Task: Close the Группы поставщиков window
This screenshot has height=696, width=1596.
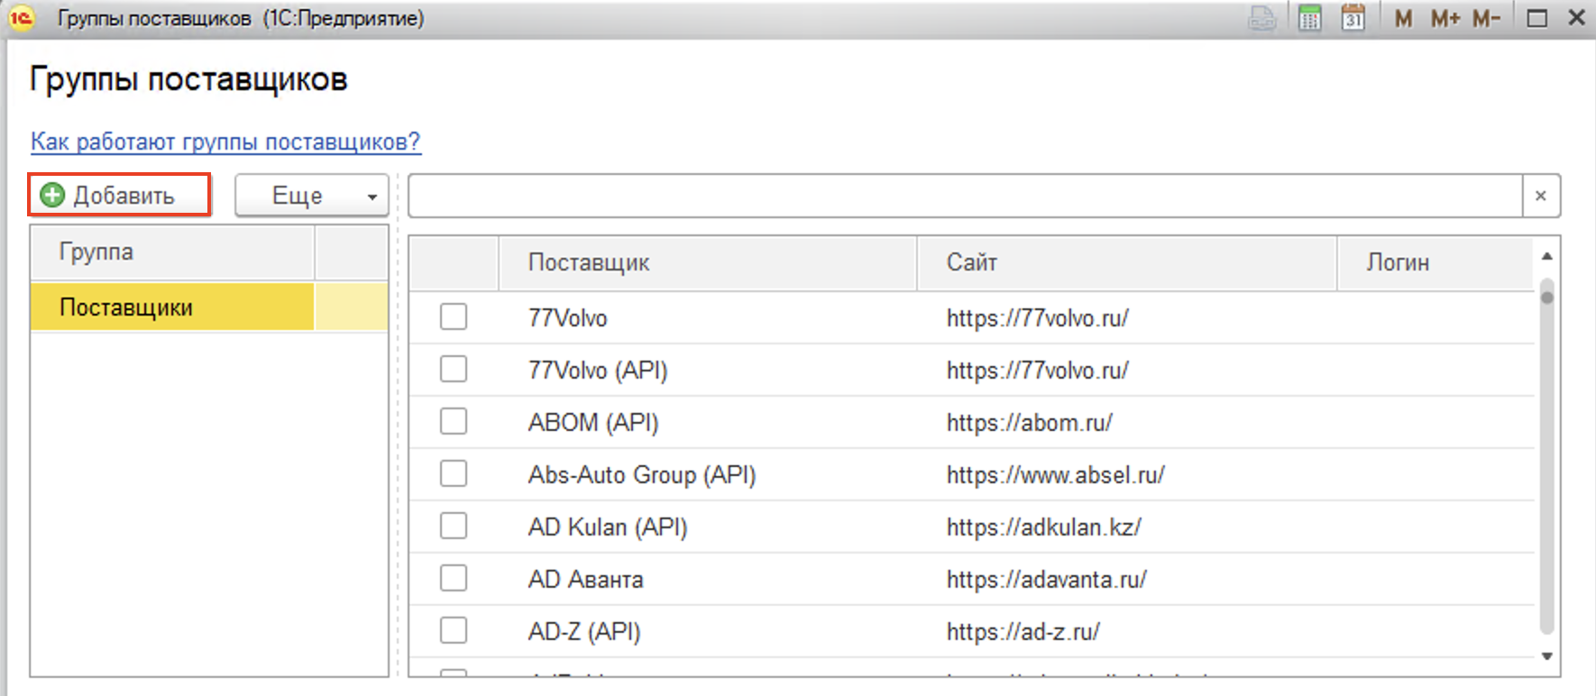Action: [1577, 18]
